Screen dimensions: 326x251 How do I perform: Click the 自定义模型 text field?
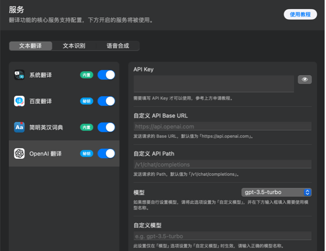tap(223, 236)
